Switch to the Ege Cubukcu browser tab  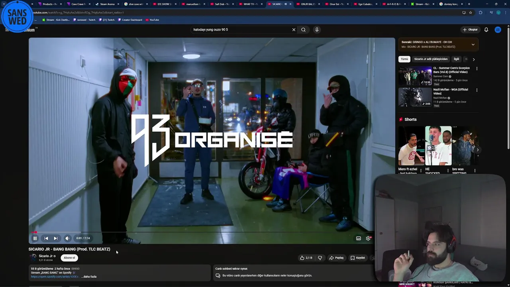[365, 4]
